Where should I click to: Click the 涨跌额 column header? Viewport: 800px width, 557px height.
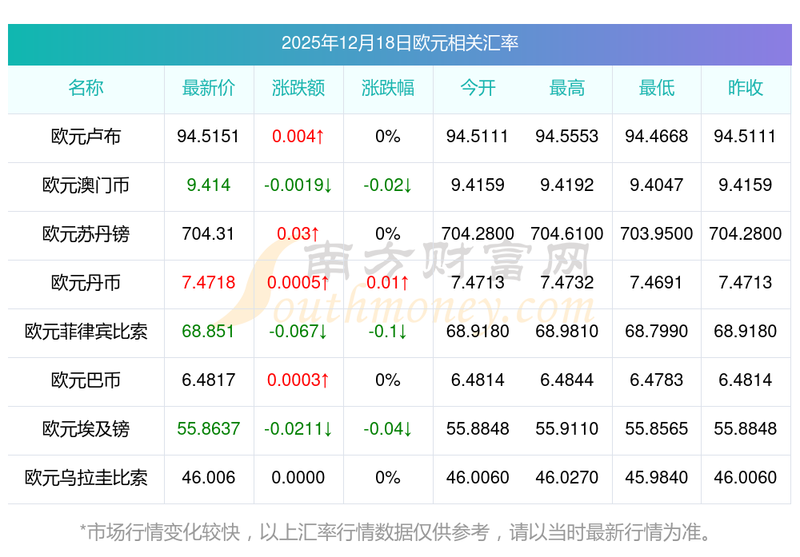(x=298, y=88)
